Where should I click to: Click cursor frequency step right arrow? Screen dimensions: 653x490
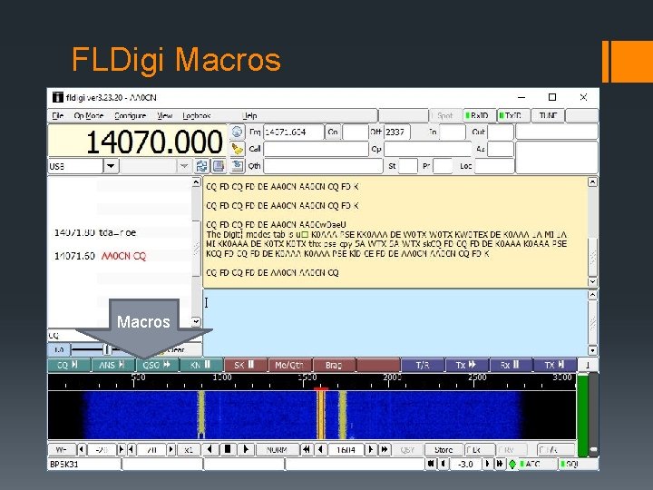coord(371,449)
